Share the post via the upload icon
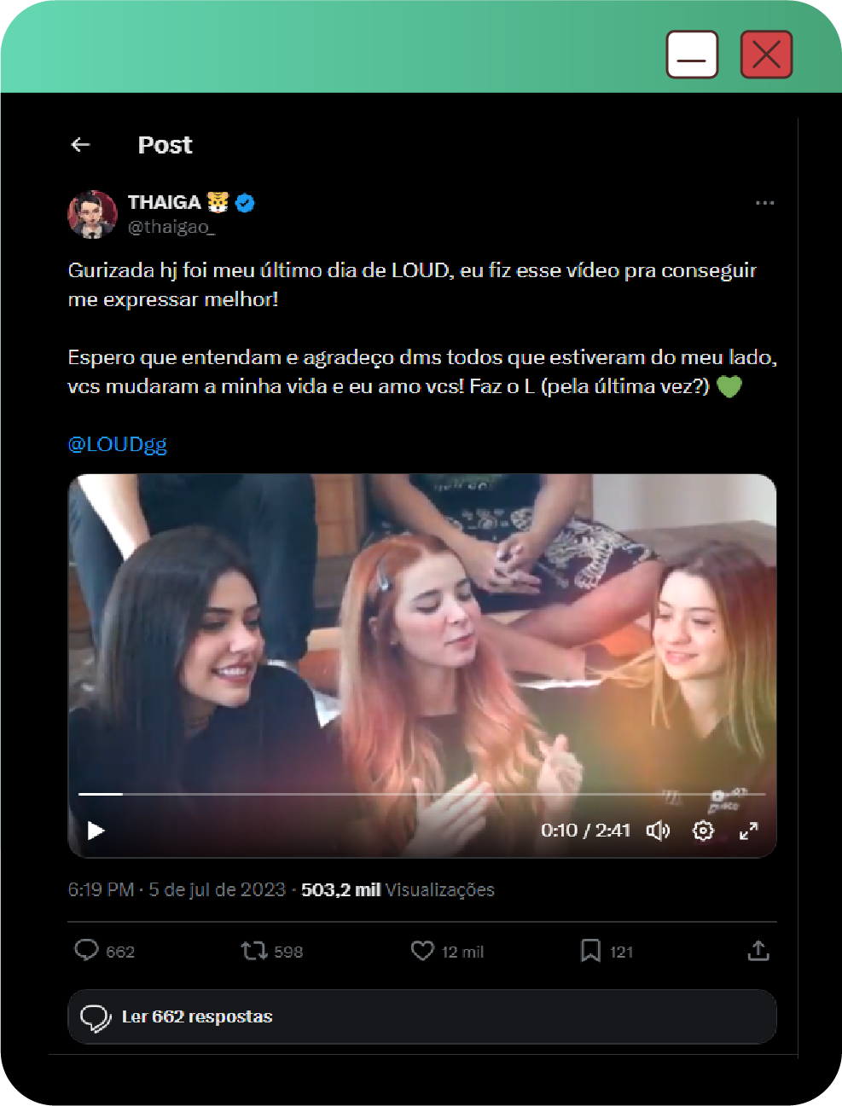This screenshot has height=1106, width=842. click(x=758, y=950)
